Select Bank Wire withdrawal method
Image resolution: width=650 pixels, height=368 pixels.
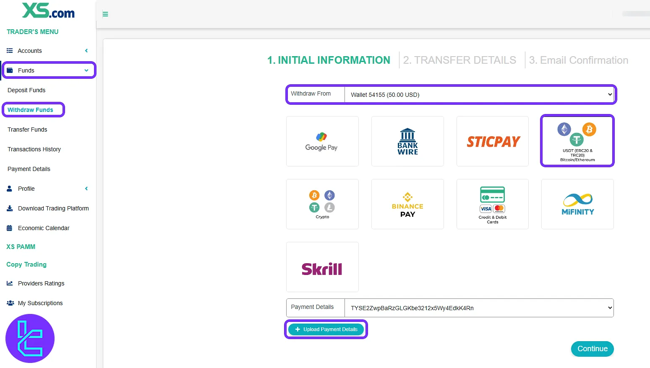tap(407, 141)
